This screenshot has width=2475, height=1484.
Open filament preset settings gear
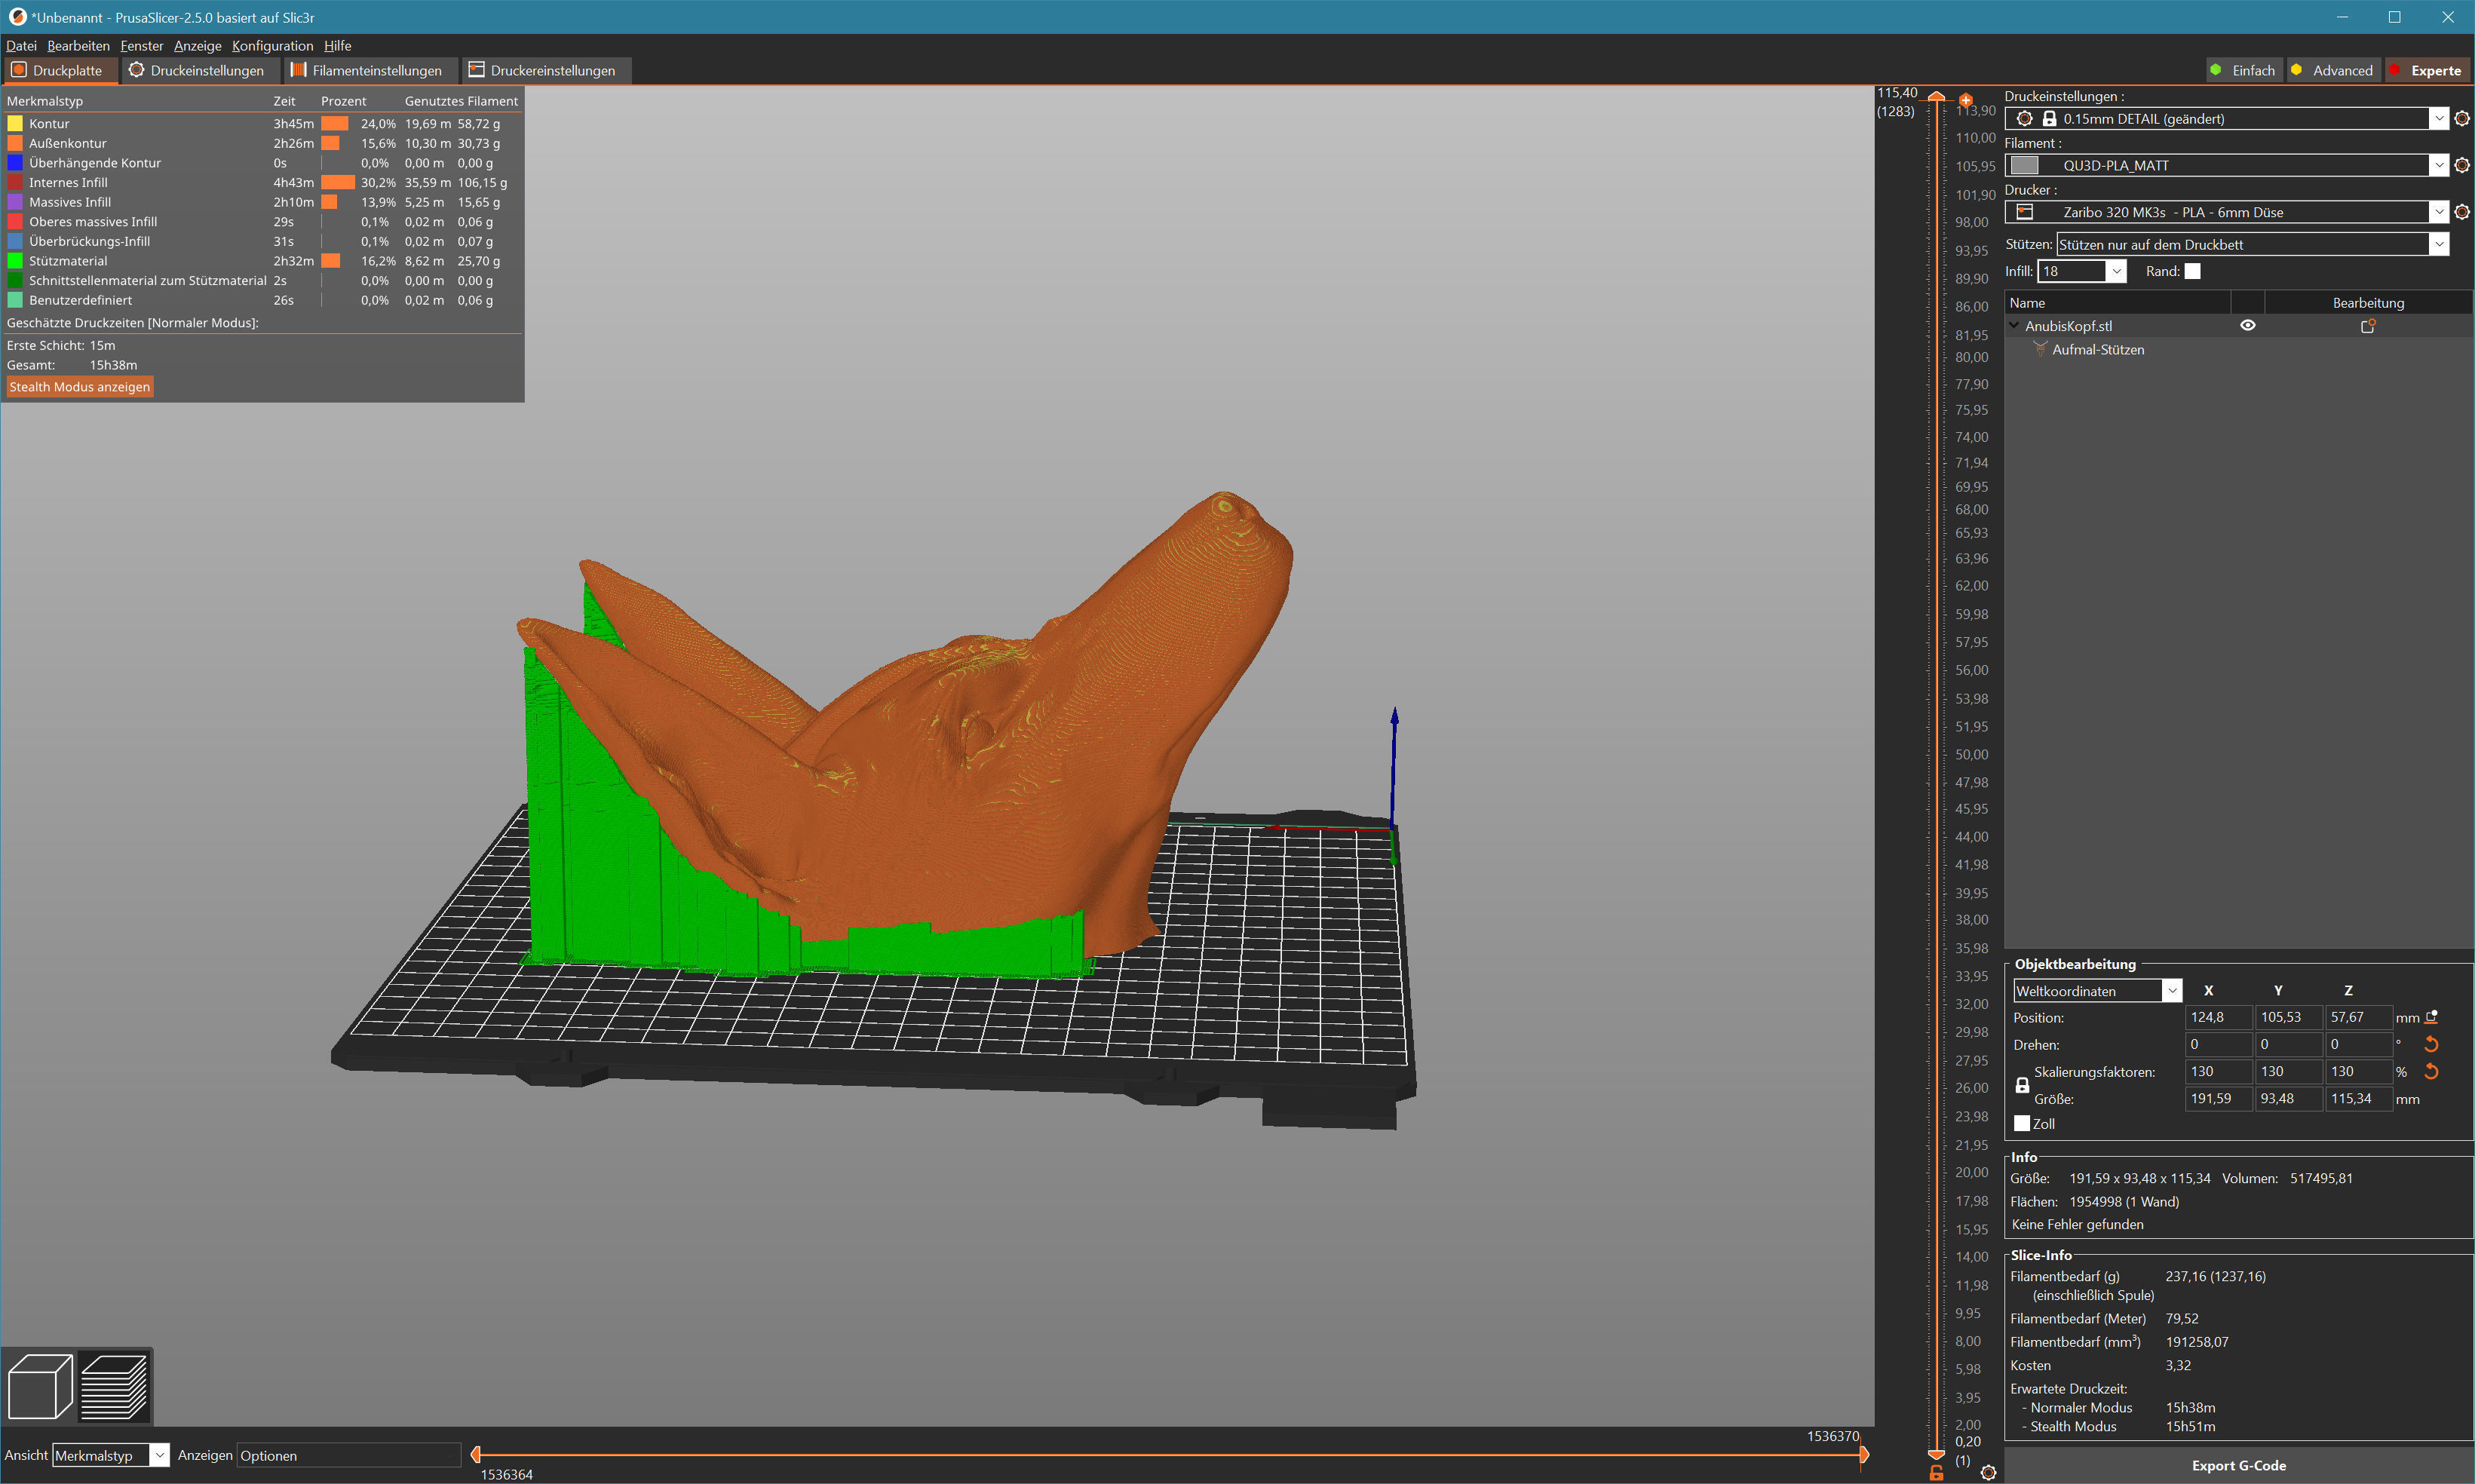click(x=2462, y=165)
